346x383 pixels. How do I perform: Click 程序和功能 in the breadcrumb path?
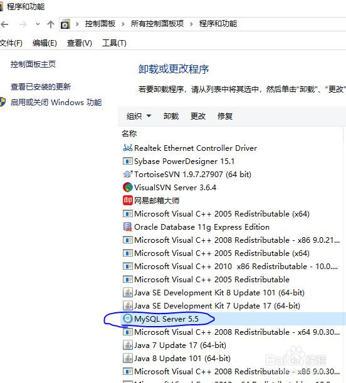pyautogui.click(x=218, y=24)
